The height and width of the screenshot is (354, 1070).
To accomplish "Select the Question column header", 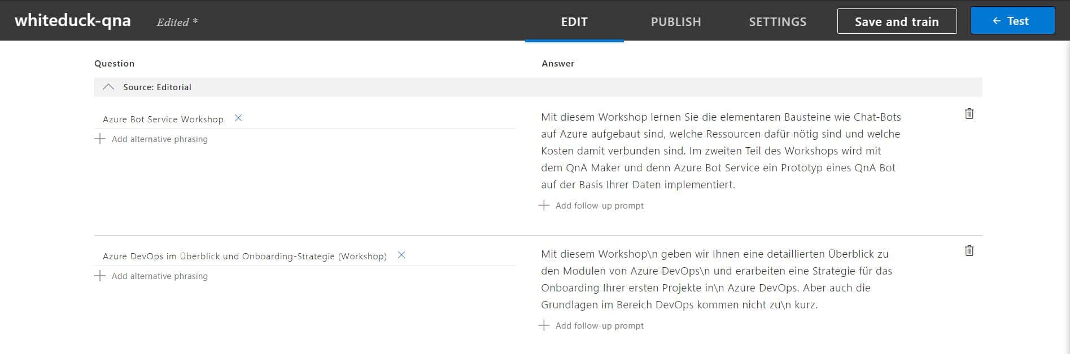I will [114, 63].
